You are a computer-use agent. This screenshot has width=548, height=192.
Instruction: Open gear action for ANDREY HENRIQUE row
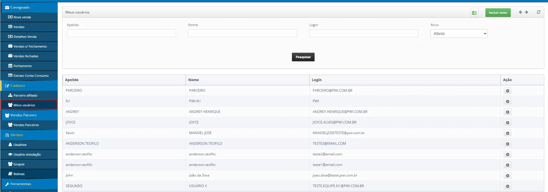tap(507, 112)
